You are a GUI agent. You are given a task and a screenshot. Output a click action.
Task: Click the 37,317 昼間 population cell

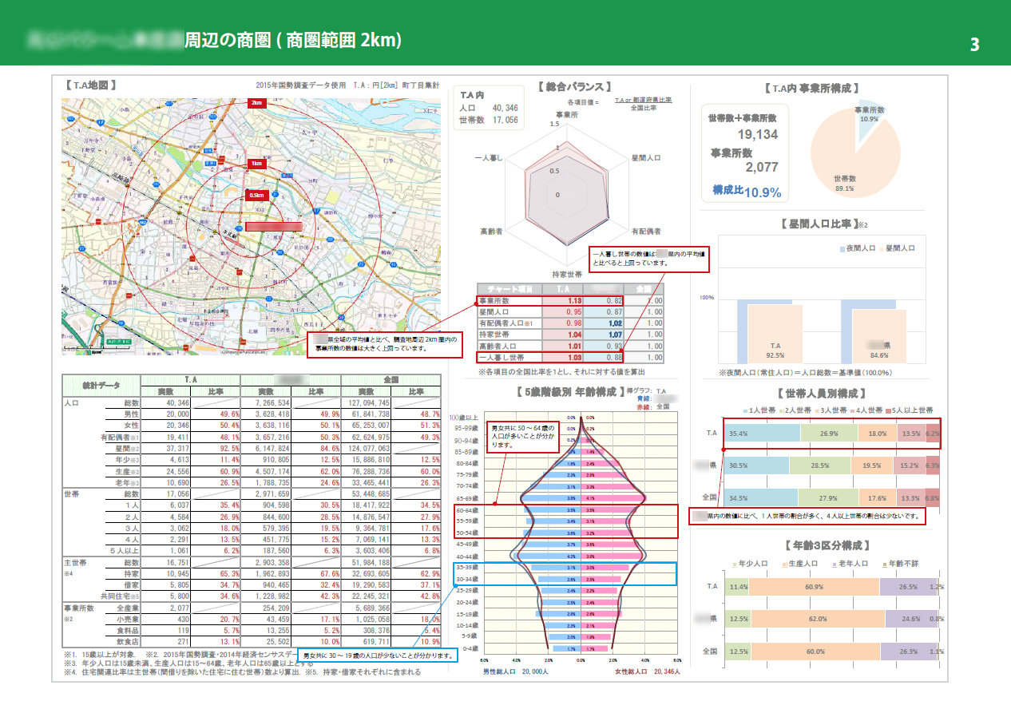[166, 449]
